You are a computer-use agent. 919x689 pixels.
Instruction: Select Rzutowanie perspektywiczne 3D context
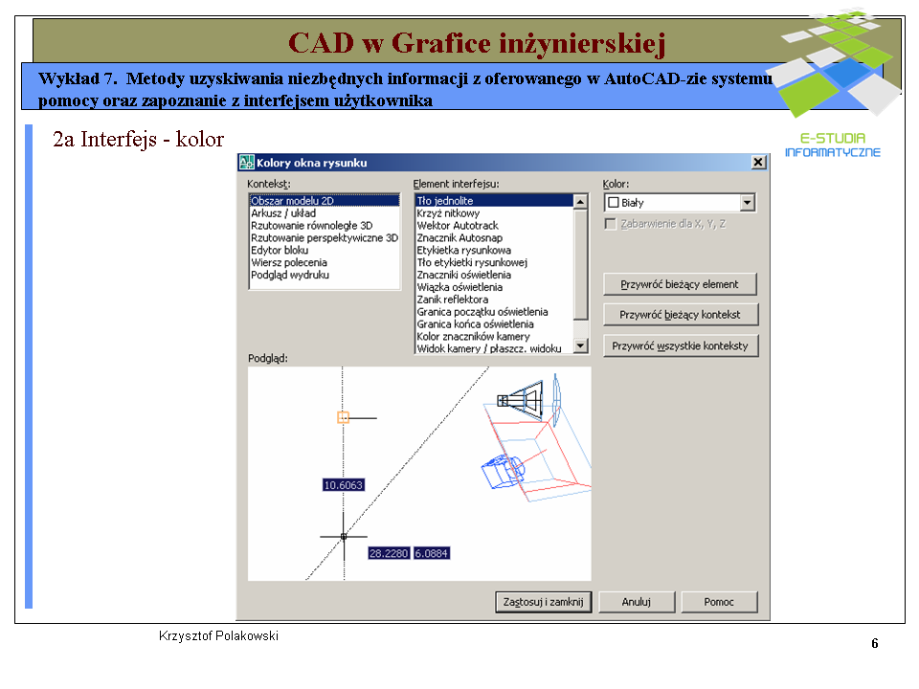pyautogui.click(x=325, y=238)
